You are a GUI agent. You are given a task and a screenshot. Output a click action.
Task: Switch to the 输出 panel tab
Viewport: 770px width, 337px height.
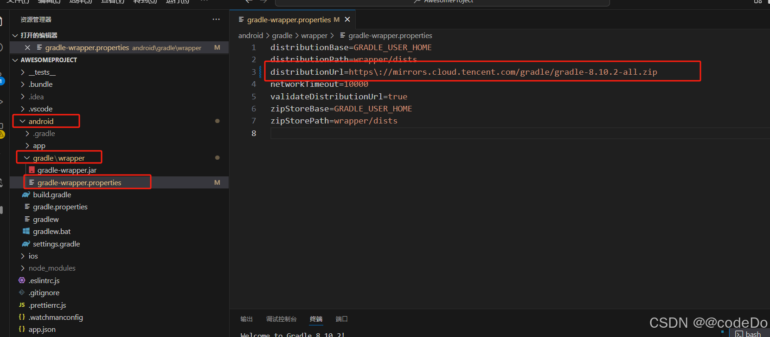click(246, 319)
